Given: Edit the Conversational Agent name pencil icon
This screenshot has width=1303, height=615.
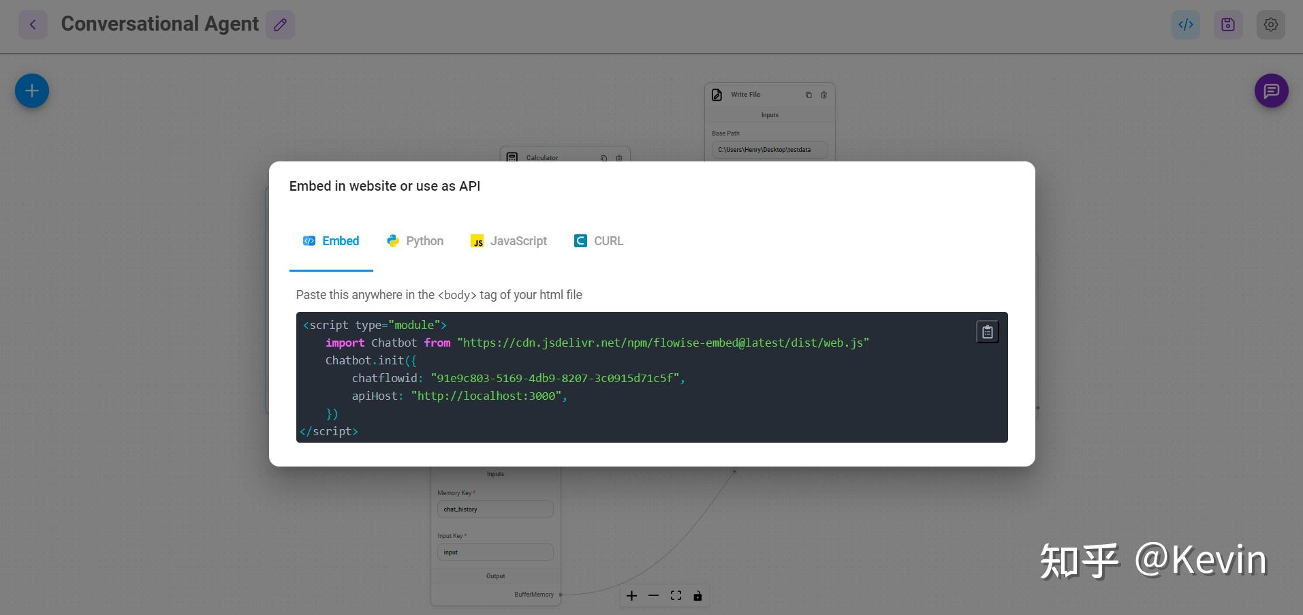Looking at the screenshot, I should (280, 25).
